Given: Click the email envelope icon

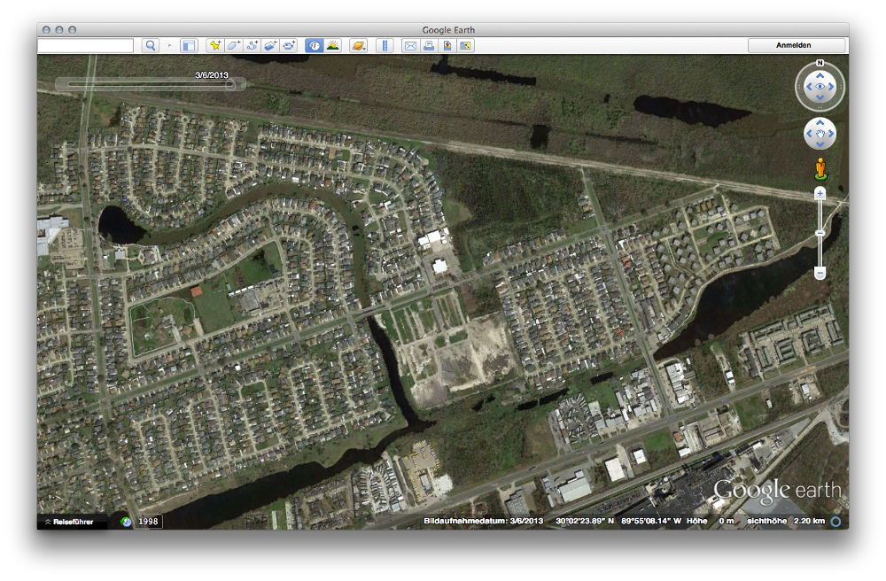Looking at the screenshot, I should coord(410,45).
